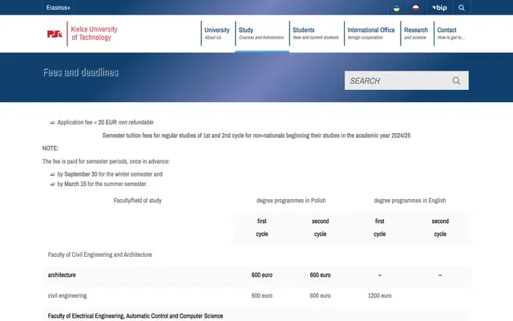Click the magnifier in the SEARCH box

[x=456, y=80]
